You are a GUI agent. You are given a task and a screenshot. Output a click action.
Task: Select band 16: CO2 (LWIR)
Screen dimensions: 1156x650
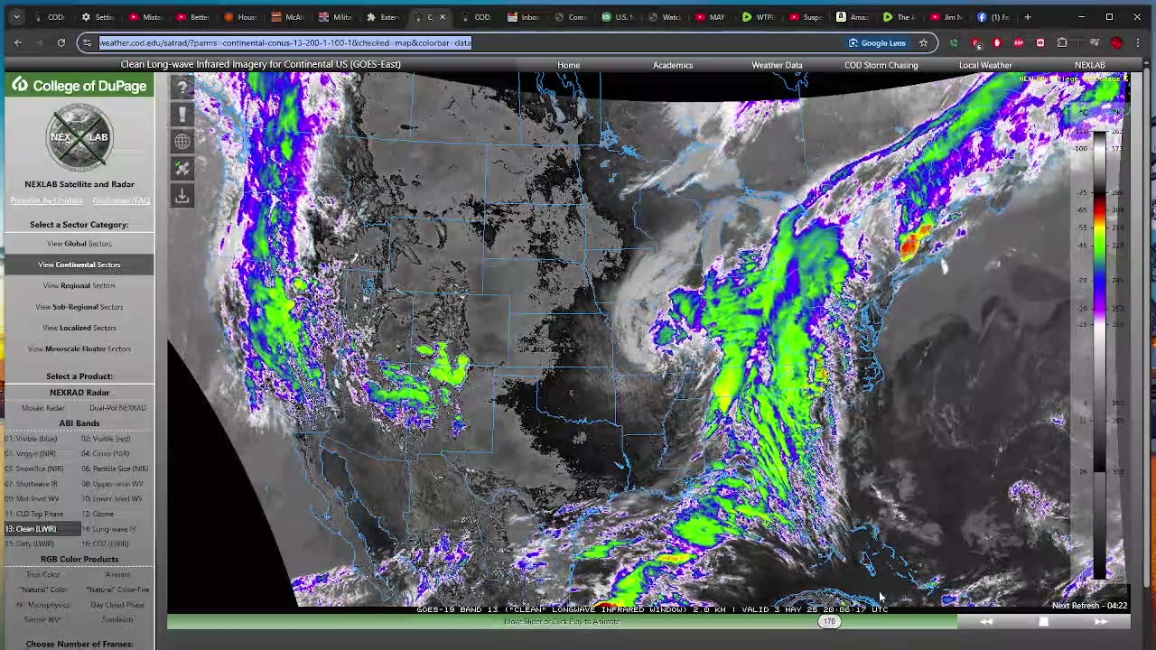pyautogui.click(x=106, y=544)
